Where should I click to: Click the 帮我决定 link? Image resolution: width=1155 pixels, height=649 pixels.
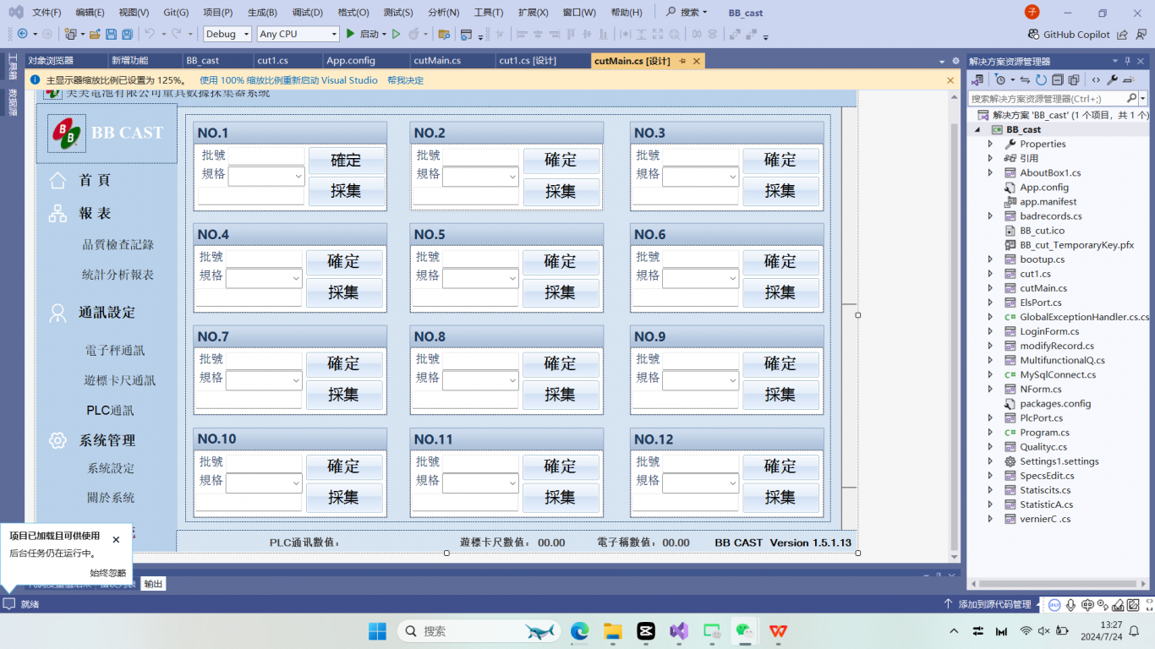(405, 80)
